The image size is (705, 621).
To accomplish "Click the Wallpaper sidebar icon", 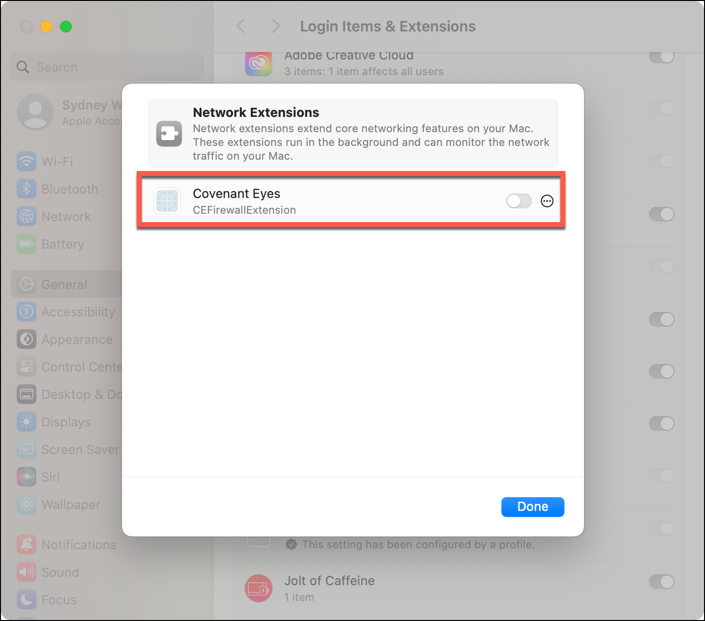I will [x=27, y=504].
